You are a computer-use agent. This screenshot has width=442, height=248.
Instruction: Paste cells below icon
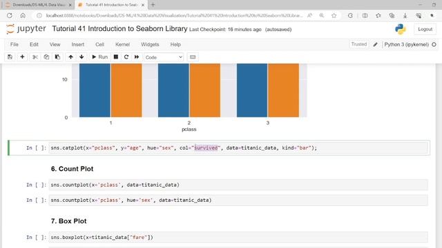coord(57,57)
